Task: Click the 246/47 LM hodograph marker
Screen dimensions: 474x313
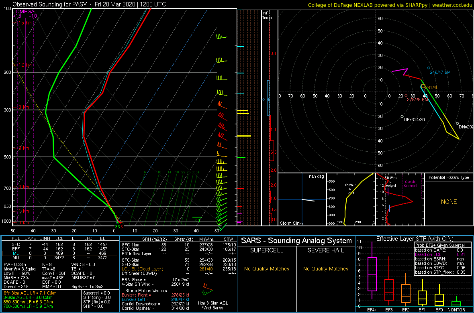Action: click(x=428, y=68)
